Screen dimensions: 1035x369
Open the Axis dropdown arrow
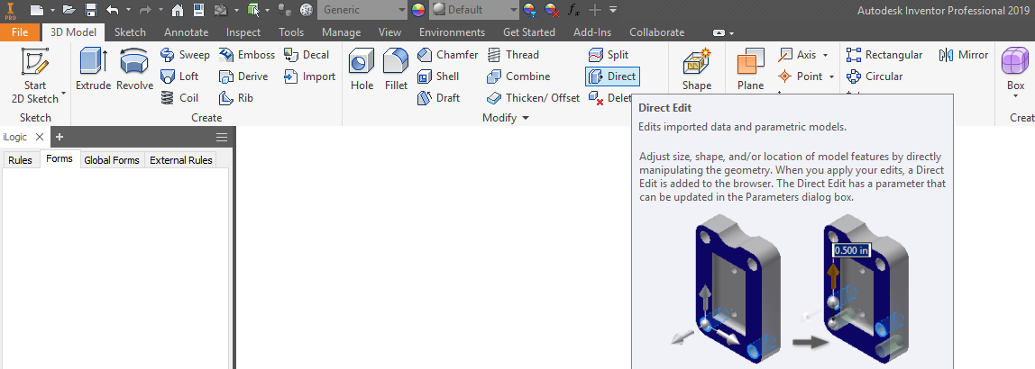[x=825, y=55]
